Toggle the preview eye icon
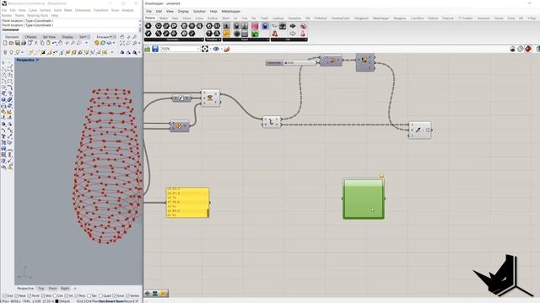This screenshot has height=303, width=540. tap(216, 49)
